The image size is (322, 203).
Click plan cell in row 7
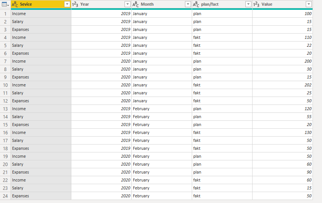[x=222, y=62]
